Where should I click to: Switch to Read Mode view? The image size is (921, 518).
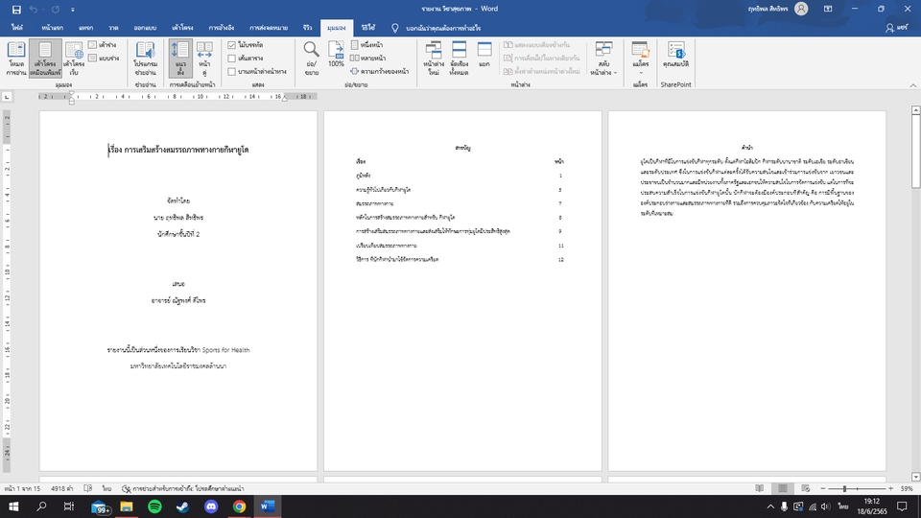pyautogui.click(x=16, y=59)
